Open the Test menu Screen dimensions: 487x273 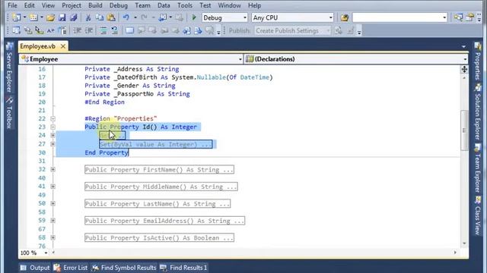(205, 5)
